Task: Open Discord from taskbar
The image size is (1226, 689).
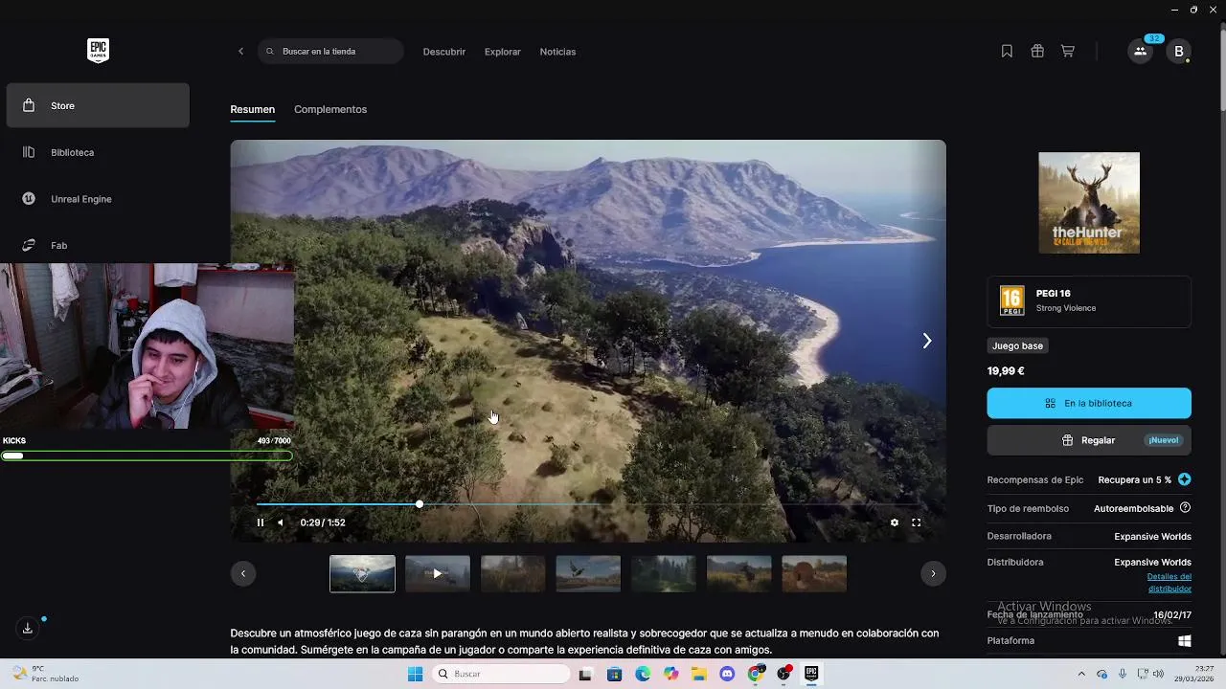Action: point(727,675)
